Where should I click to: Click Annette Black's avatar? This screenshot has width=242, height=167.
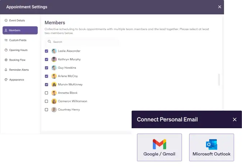point(54,93)
